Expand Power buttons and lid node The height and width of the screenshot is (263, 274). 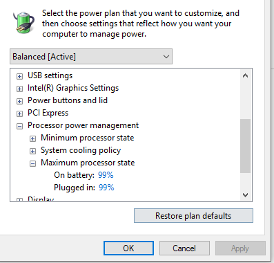tap(20, 101)
